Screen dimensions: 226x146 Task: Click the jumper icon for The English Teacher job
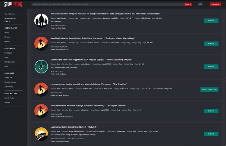[x=41, y=111]
